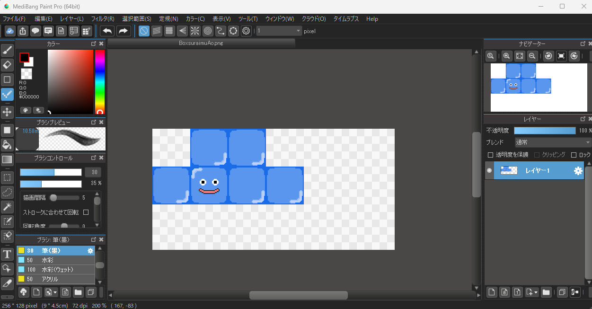592x309 pixels.
Task: Select the Bucket fill tool
Action: (7, 145)
